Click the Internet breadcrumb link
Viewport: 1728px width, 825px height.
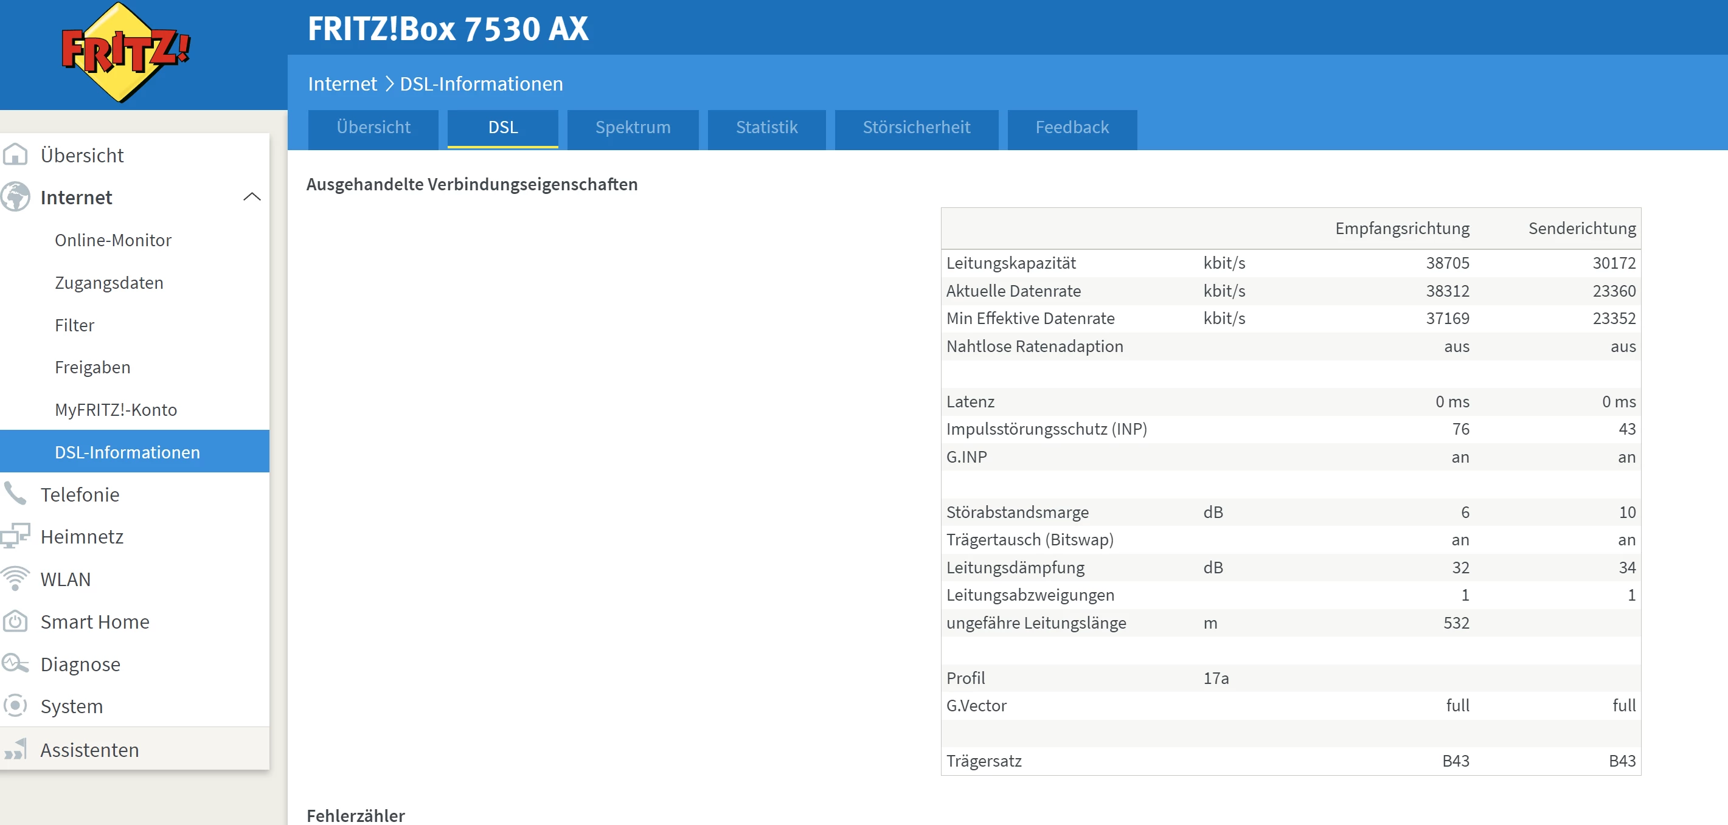[342, 84]
